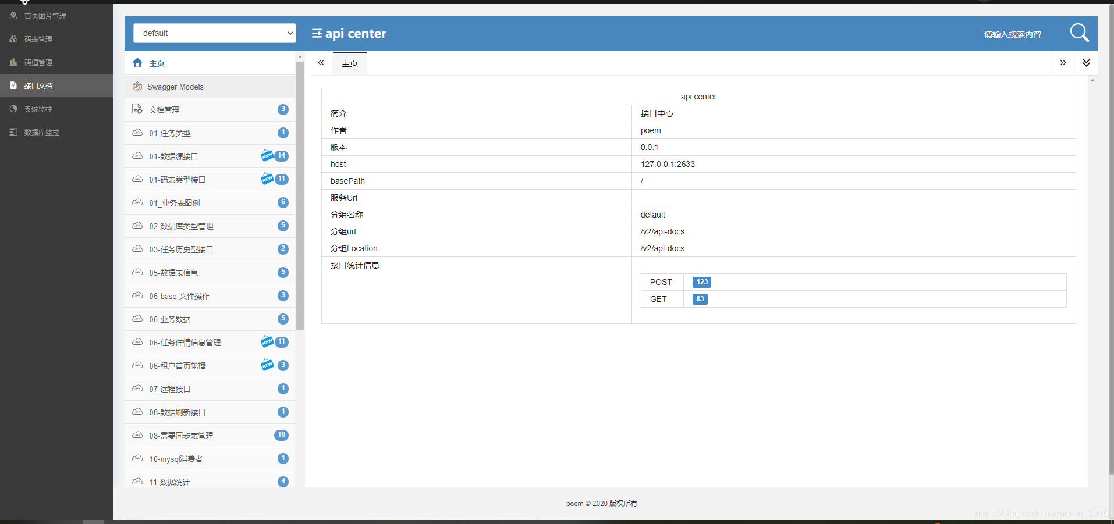Click the cloud icon beside 03-任务历史型接口
Image resolution: width=1114 pixels, height=524 pixels.
click(x=137, y=249)
